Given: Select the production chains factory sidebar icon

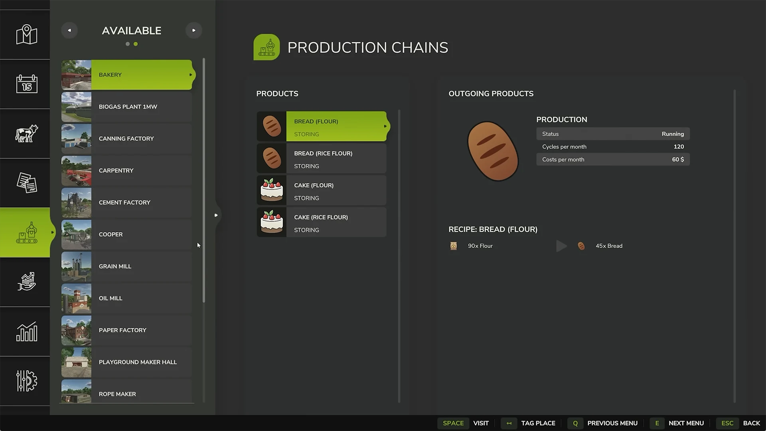Looking at the screenshot, I should point(26,233).
